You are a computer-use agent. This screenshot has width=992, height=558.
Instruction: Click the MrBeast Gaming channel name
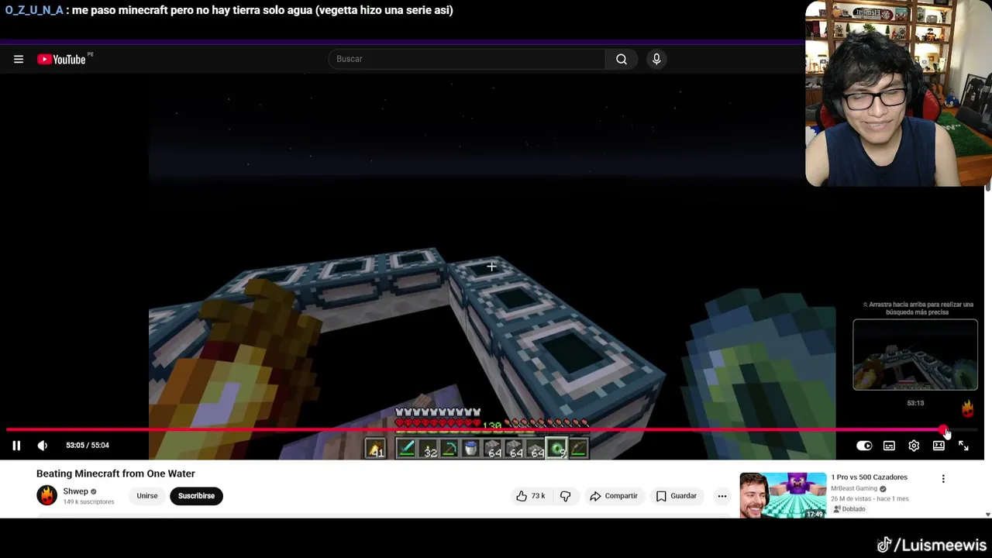point(854,489)
